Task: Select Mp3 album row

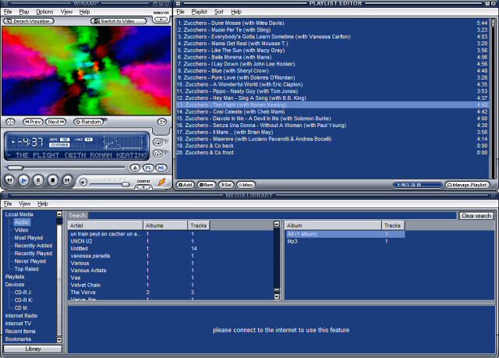Action: click(345, 241)
